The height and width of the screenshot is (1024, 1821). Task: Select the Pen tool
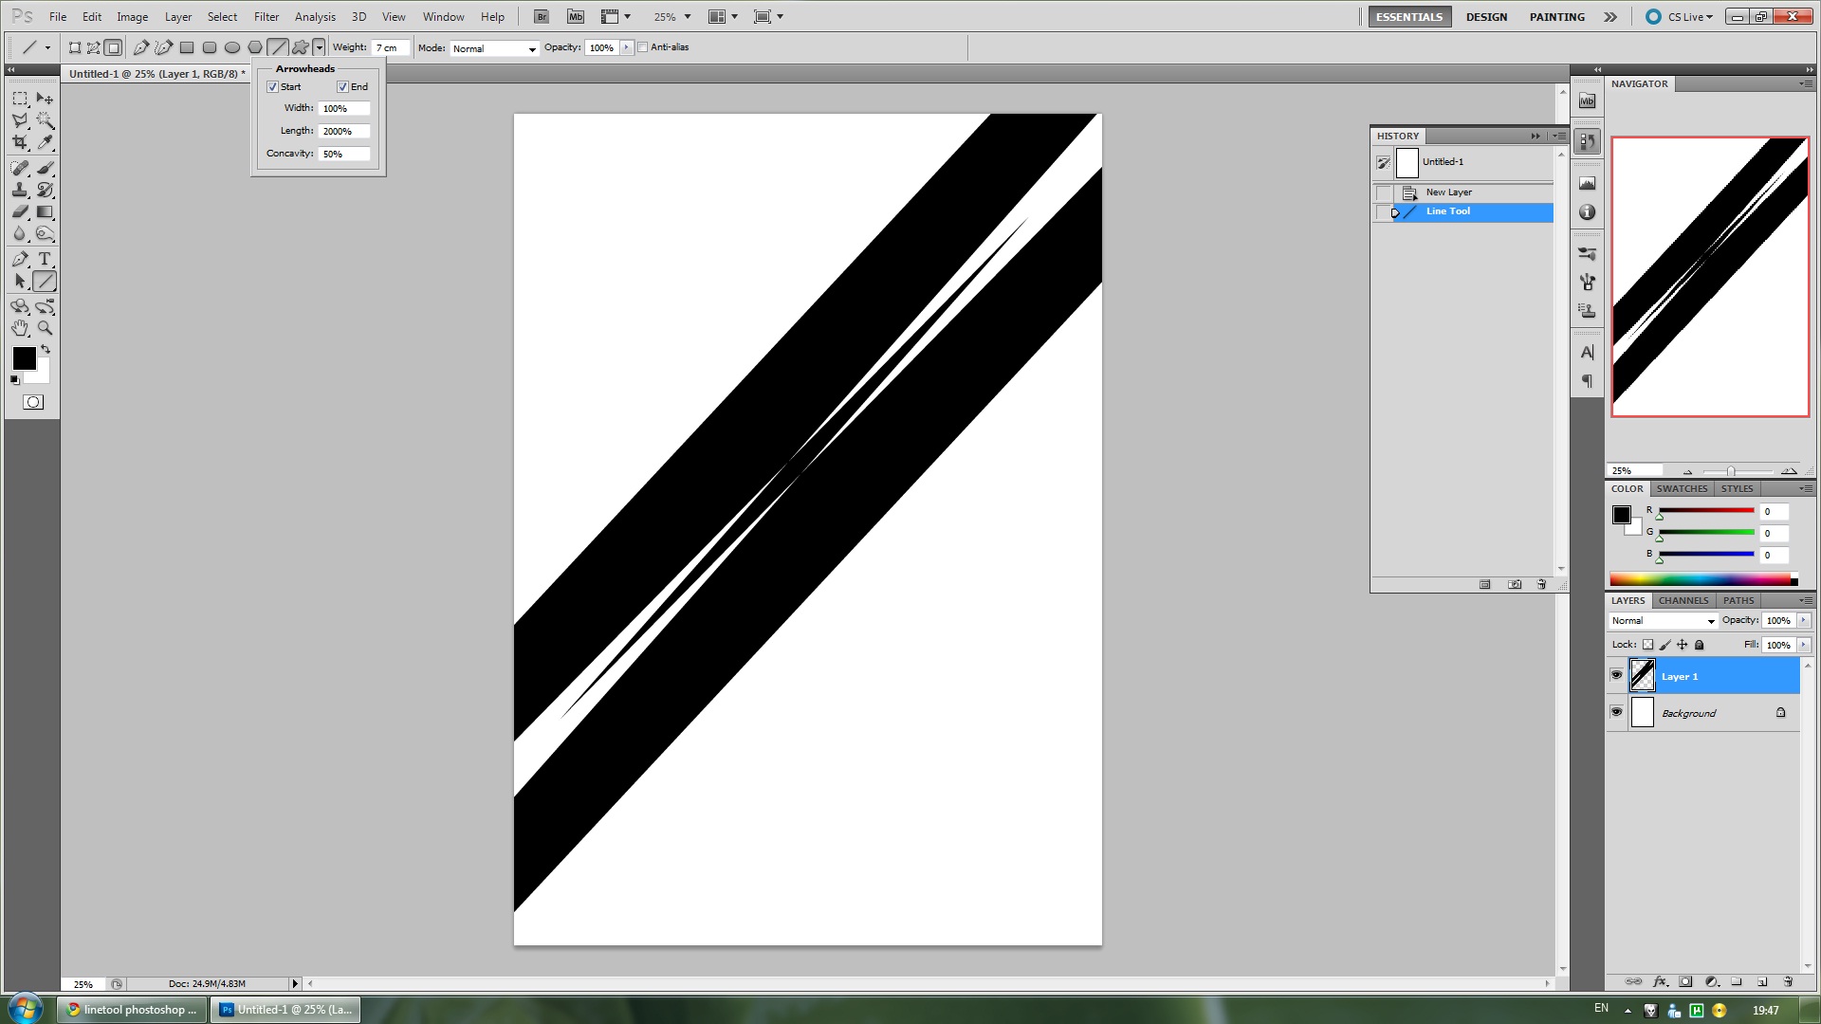click(x=20, y=259)
